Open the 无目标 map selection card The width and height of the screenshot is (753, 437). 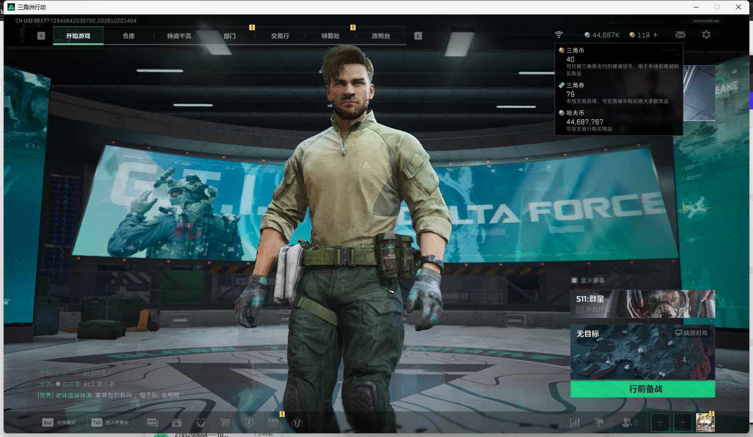point(643,352)
